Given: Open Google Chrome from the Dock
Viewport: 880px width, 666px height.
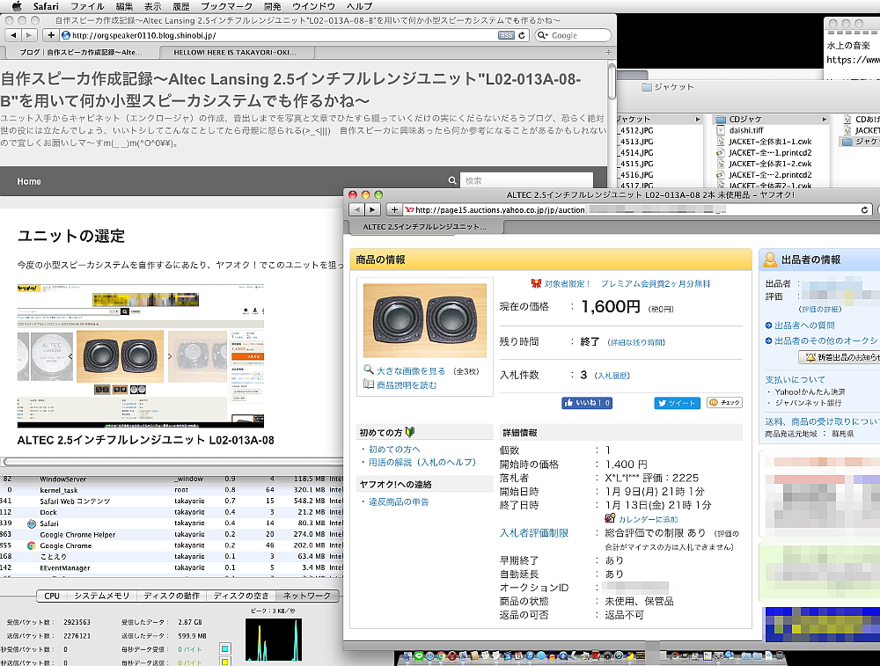Looking at the screenshot, I should [x=441, y=656].
